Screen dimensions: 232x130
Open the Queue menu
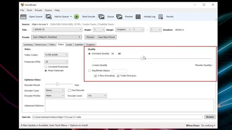48,10
